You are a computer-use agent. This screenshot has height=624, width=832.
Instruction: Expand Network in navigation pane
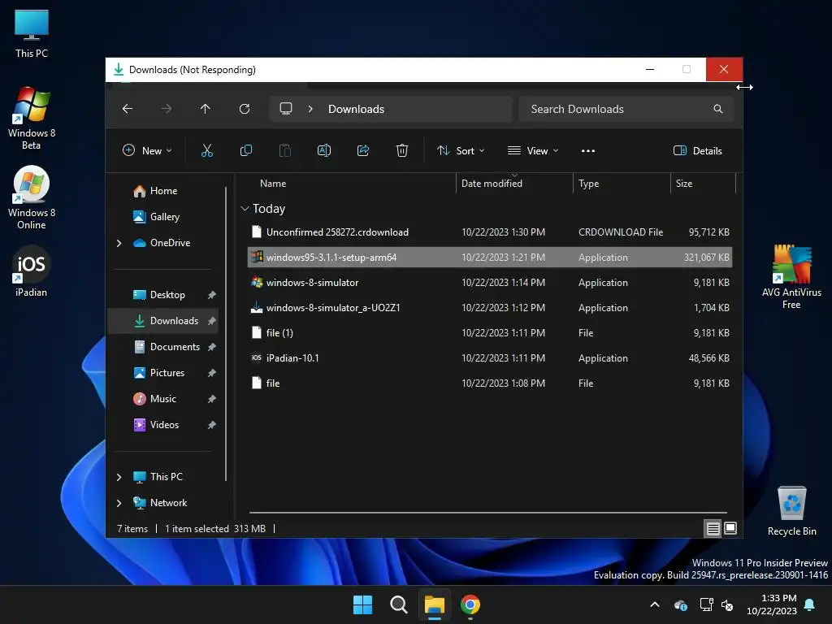tap(119, 503)
